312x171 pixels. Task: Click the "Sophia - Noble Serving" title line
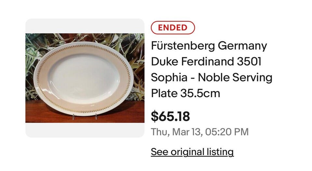[x=211, y=78]
